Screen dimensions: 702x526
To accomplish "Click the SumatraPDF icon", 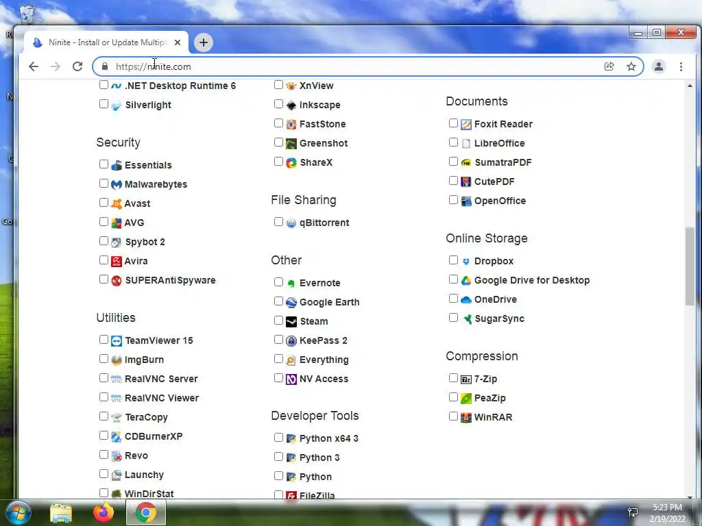I will coord(466,163).
